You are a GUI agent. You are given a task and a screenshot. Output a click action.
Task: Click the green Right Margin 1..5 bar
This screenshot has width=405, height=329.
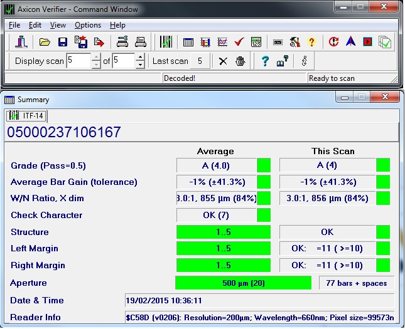(224, 265)
